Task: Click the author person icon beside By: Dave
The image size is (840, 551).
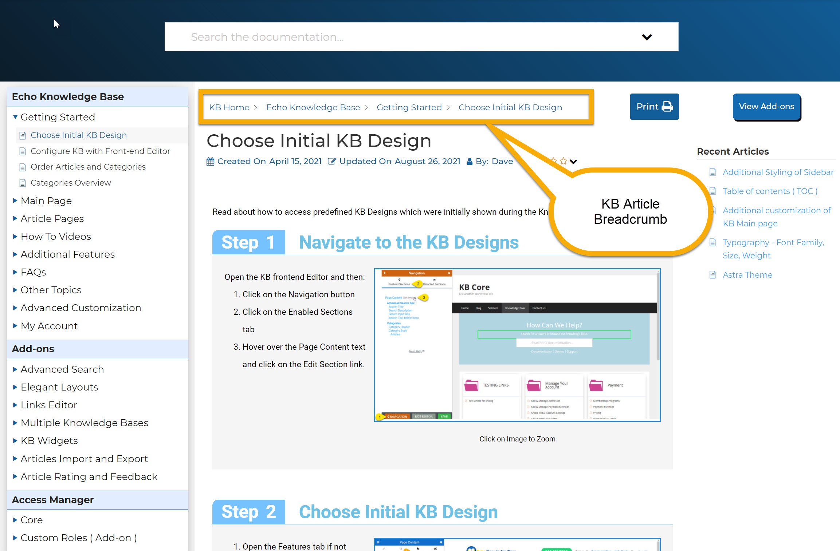Action: 470,162
